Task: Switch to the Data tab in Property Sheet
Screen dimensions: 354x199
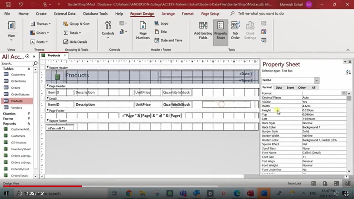Action: 278,88
